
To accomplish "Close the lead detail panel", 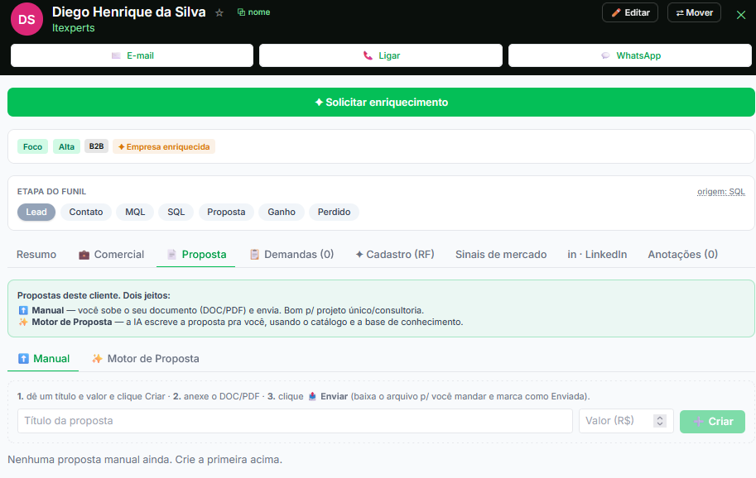I will (x=741, y=15).
